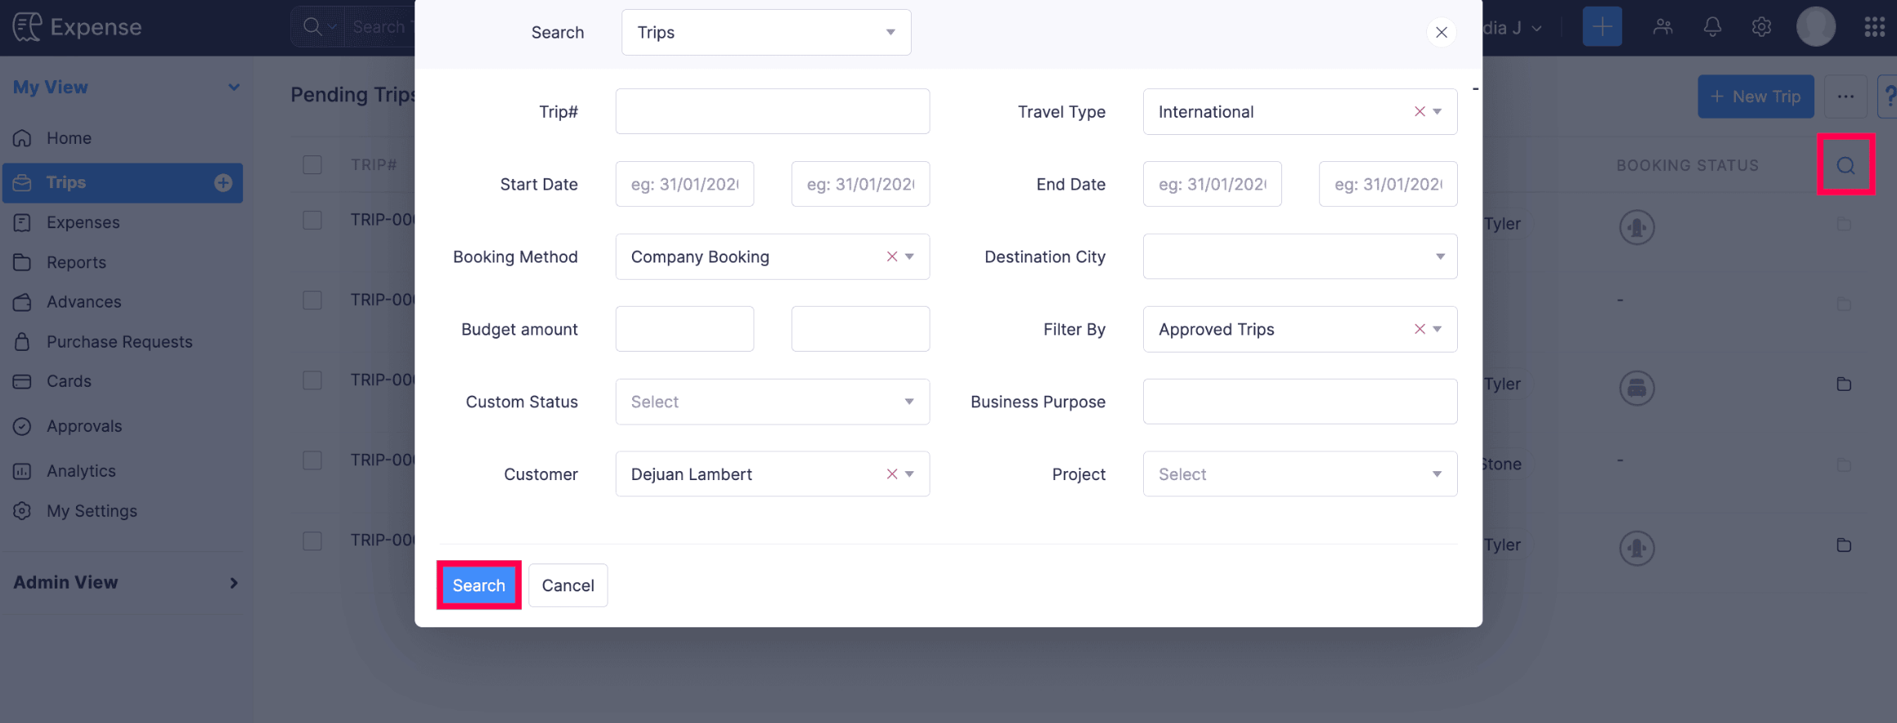Go to Analytics in the sidebar

coord(81,471)
